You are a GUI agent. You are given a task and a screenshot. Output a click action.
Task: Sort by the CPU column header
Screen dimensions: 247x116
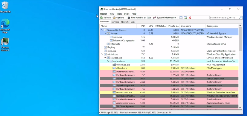point(150,26)
